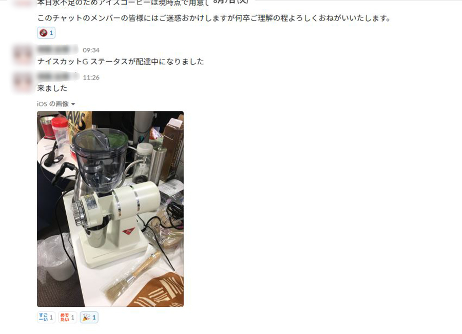Click the count beside the すごーい reaction
Viewport: 462px width, 334px height.
tap(51, 318)
